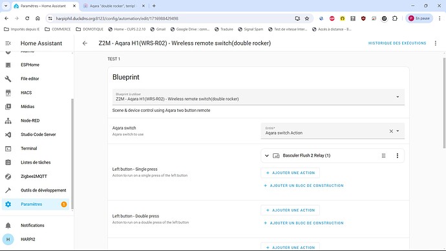Click install app icon in address bar
Image resolution: width=446 pixels, height=251 pixels.
(x=297, y=19)
